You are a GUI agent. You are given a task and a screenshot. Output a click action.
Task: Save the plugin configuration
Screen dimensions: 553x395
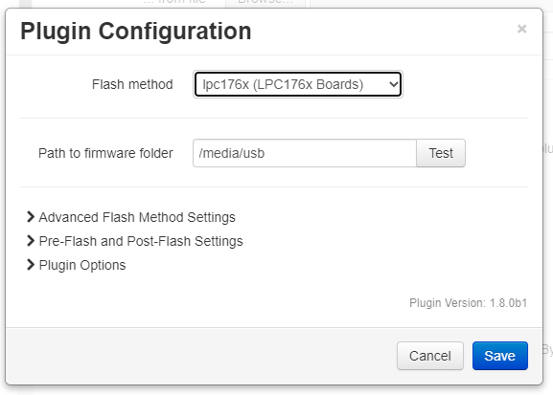(500, 356)
